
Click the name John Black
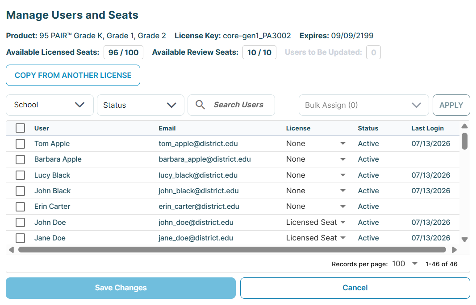(x=53, y=191)
